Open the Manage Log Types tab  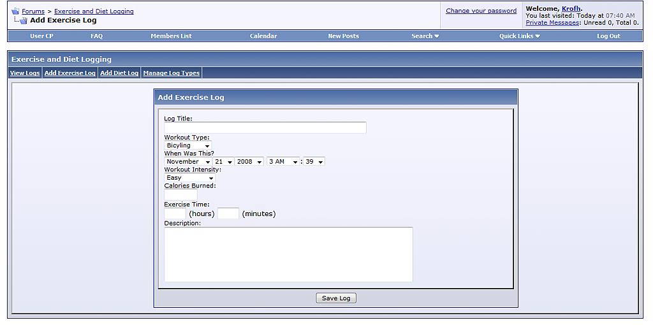[x=172, y=73]
